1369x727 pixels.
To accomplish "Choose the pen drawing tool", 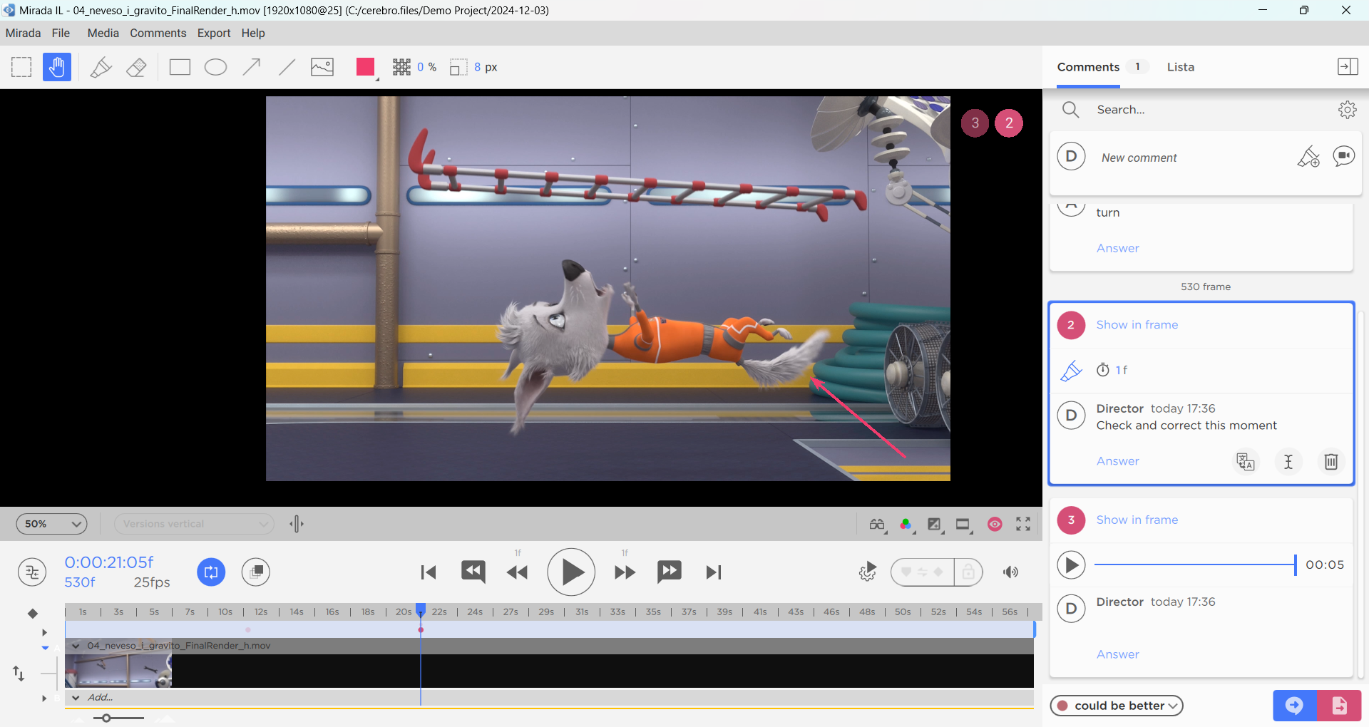I will tap(101, 67).
